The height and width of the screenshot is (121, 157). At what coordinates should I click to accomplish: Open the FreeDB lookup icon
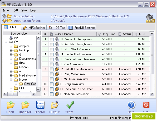click(40, 105)
